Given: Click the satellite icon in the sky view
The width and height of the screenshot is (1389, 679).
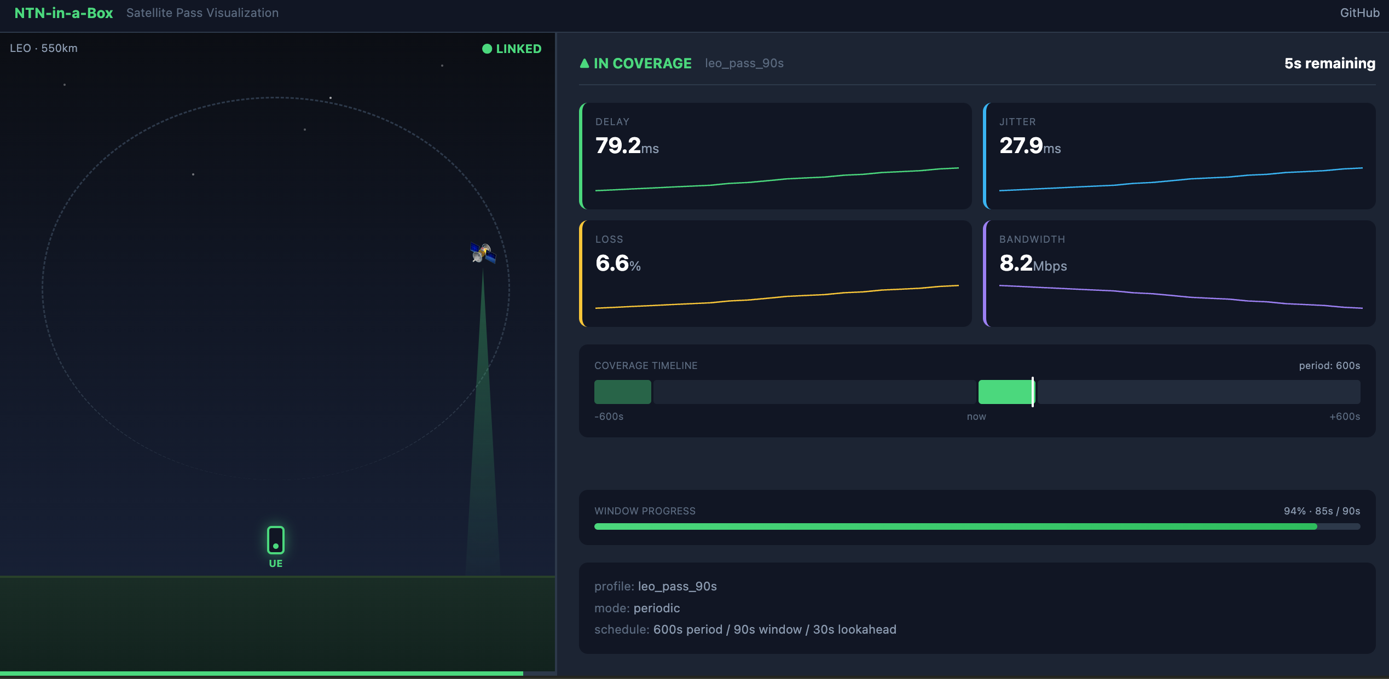Looking at the screenshot, I should pos(483,253).
